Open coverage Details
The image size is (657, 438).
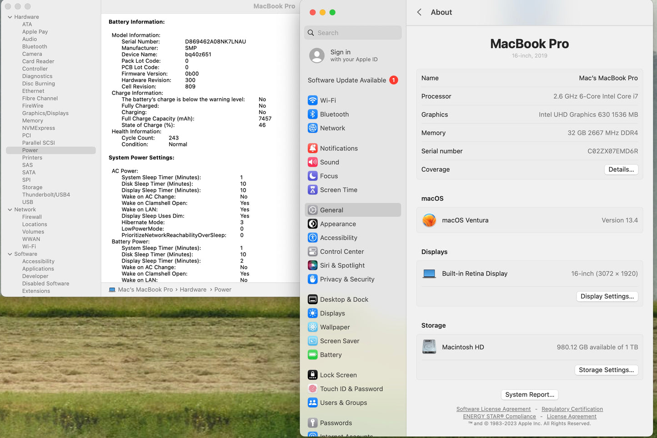click(x=621, y=169)
